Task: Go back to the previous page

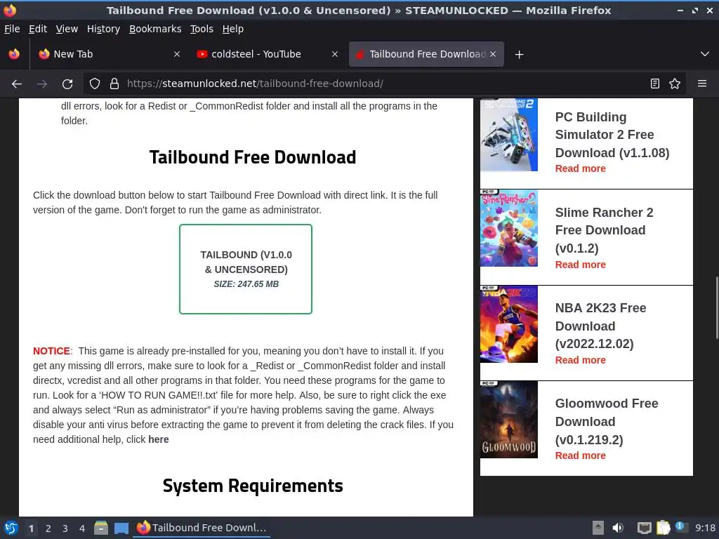Action: point(17,84)
